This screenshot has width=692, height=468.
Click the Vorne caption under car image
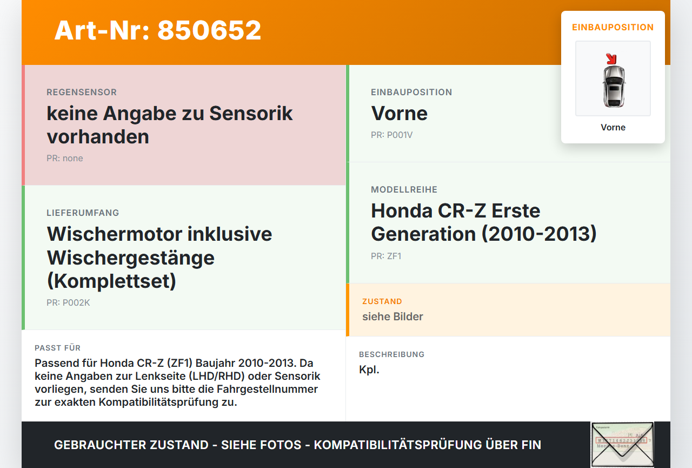click(x=613, y=127)
